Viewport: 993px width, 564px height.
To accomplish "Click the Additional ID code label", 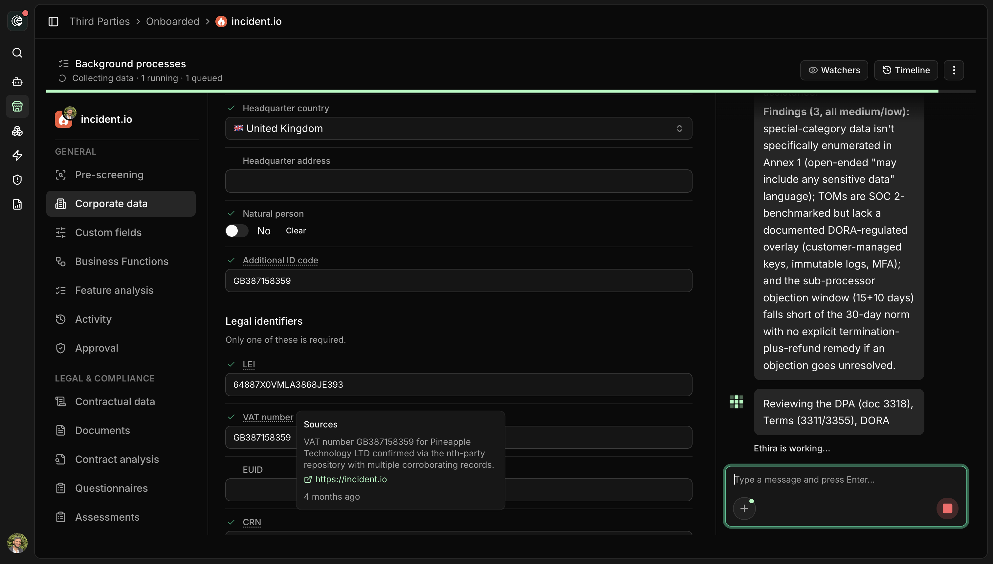I will point(280,260).
